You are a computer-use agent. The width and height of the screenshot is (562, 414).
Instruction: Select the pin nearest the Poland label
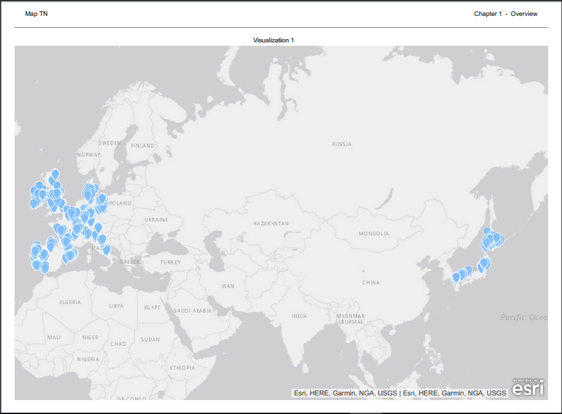click(x=102, y=199)
